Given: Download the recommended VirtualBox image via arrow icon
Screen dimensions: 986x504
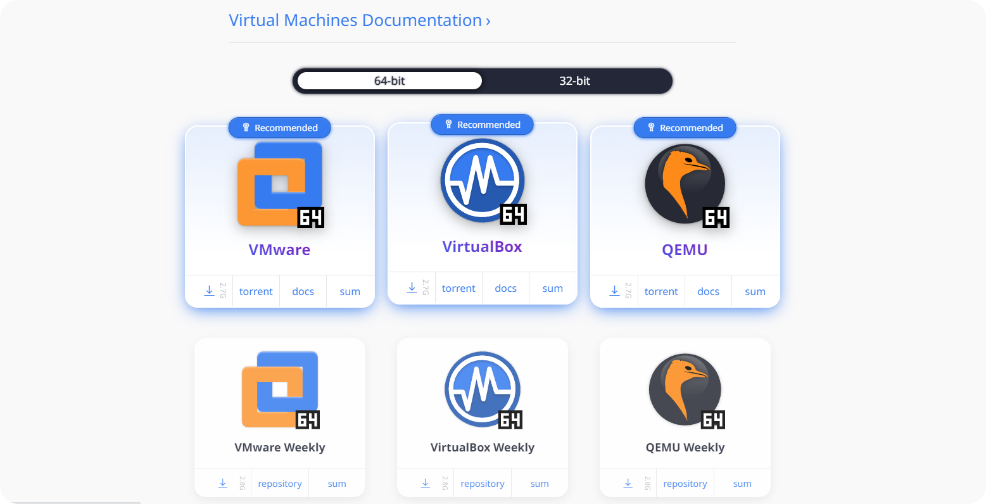Looking at the screenshot, I should tap(412, 288).
